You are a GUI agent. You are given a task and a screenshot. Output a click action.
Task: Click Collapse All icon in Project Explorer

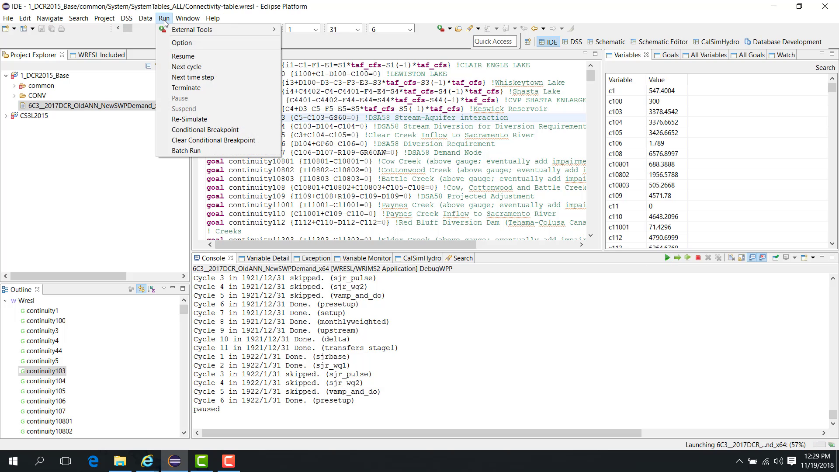coord(149,66)
